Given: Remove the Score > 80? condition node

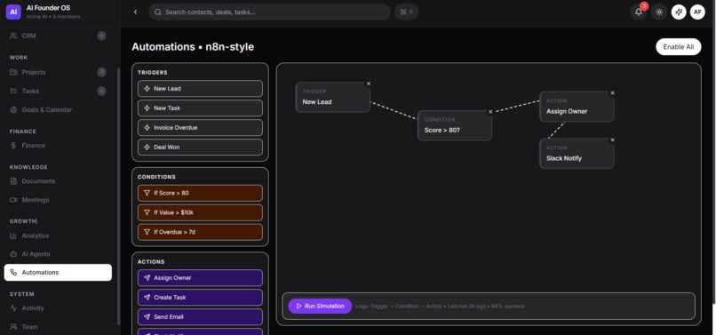Looking at the screenshot, I should pos(490,111).
